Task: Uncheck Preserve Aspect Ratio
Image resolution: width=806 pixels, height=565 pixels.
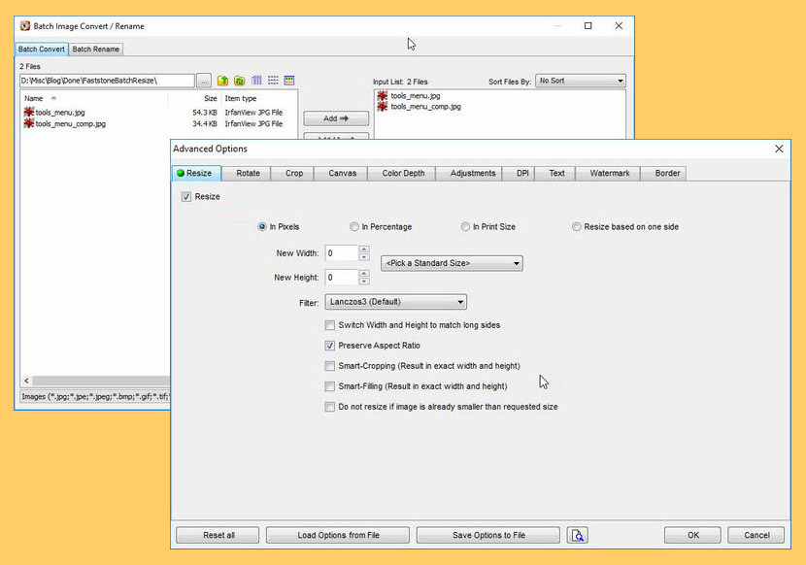Action: (329, 346)
